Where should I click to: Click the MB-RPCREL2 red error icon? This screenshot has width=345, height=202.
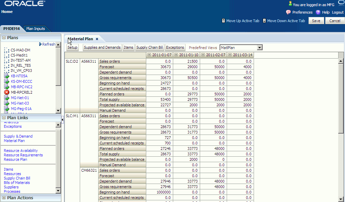click(x=6, y=92)
